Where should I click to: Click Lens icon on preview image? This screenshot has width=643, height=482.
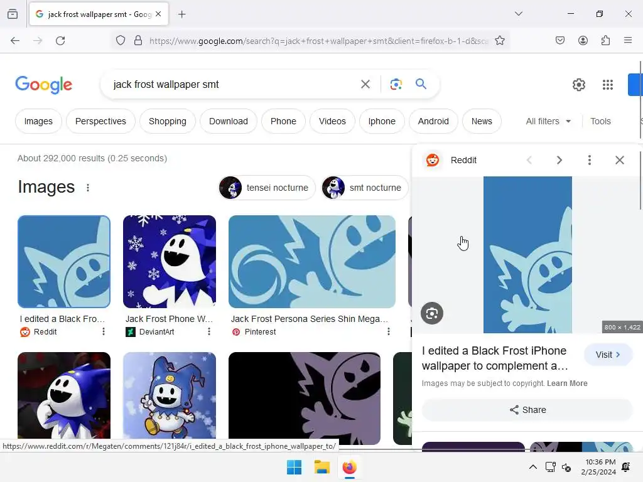432,314
